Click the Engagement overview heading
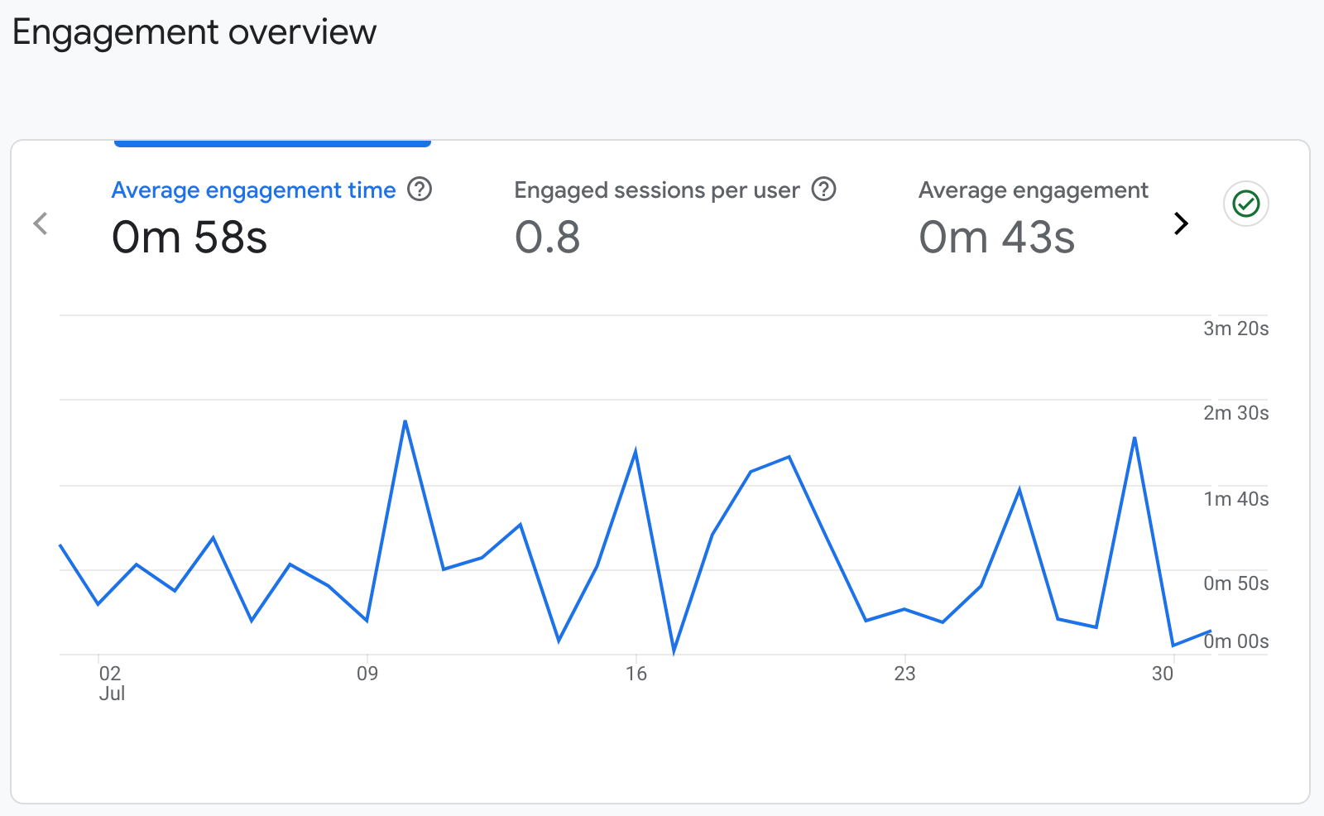Image resolution: width=1324 pixels, height=816 pixels. [x=194, y=33]
